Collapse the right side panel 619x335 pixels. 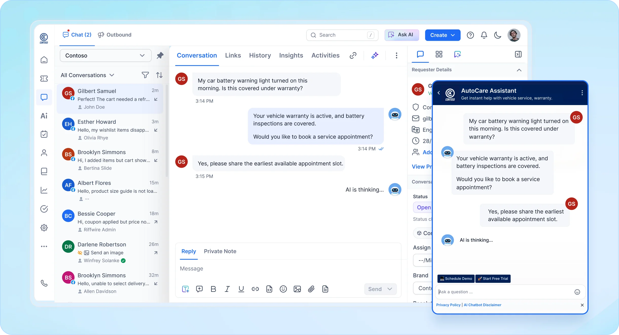518,54
